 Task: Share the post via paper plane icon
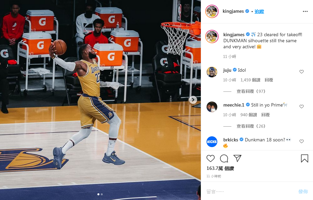click(237, 158)
